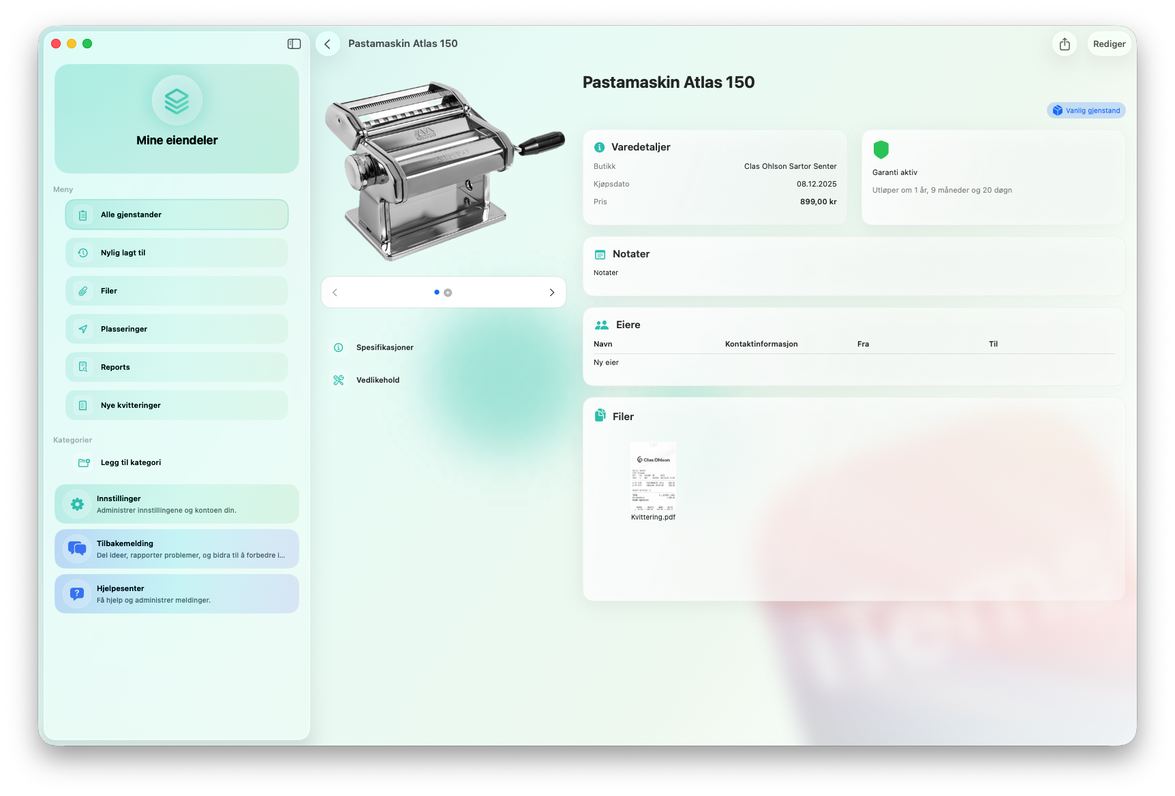
Task: Click the Nye kvitteringer receipt icon
Action: point(83,405)
